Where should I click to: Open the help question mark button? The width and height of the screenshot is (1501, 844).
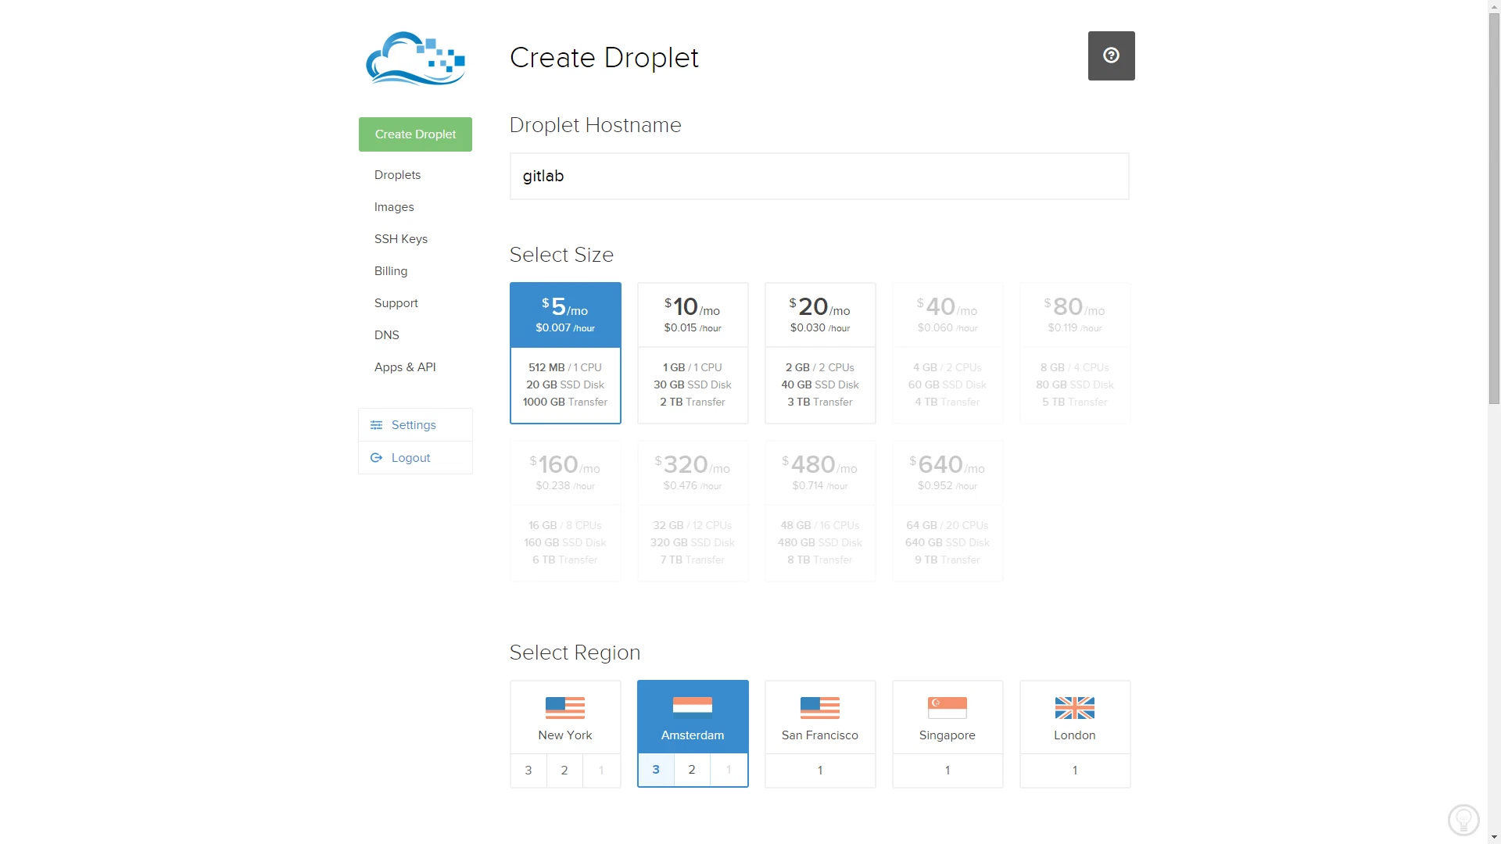pyautogui.click(x=1111, y=55)
